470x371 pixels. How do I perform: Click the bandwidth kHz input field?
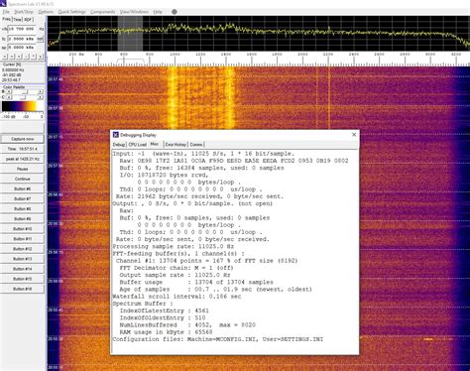click(x=22, y=48)
